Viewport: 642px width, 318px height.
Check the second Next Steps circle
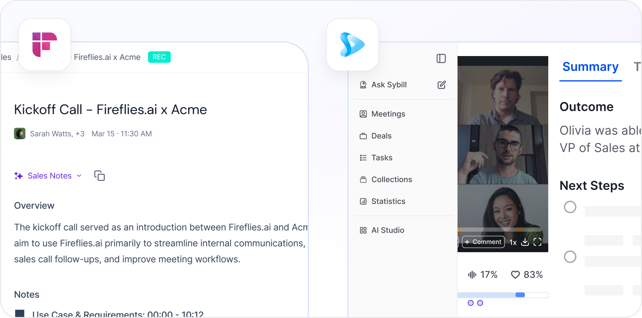570,257
